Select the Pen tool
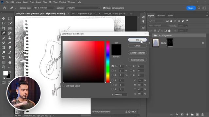 coord(10,53)
